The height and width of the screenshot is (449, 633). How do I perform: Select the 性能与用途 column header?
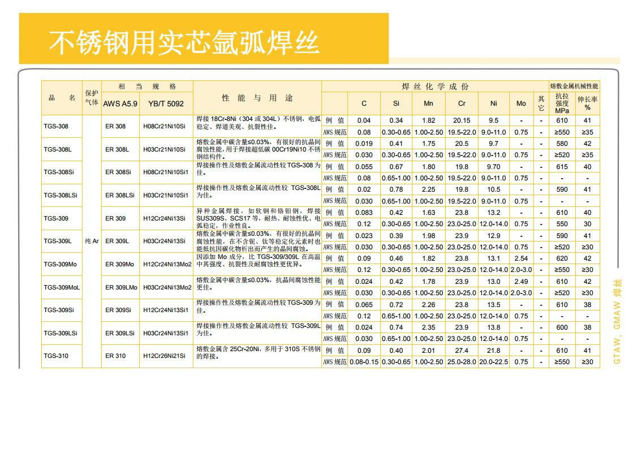[x=257, y=98]
